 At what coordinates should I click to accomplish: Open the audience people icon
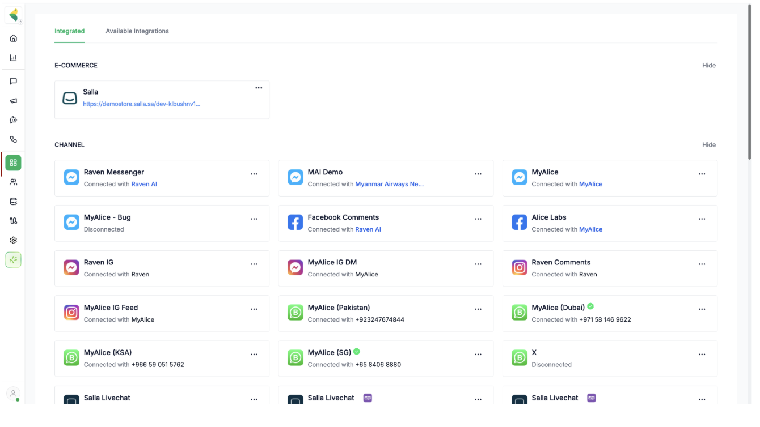pos(14,182)
